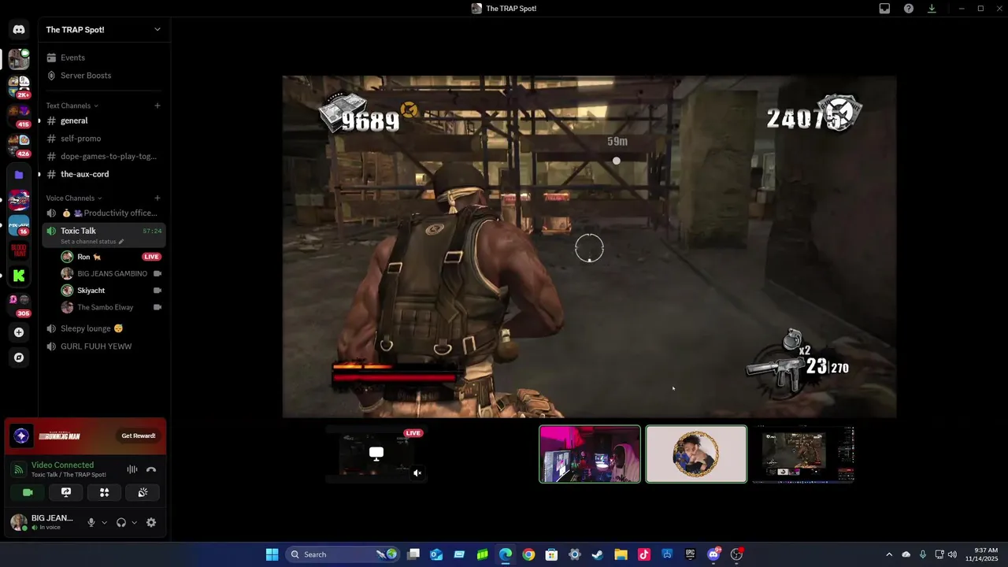Select user Ron in voice list
This screenshot has height=567, width=1008.
point(110,257)
